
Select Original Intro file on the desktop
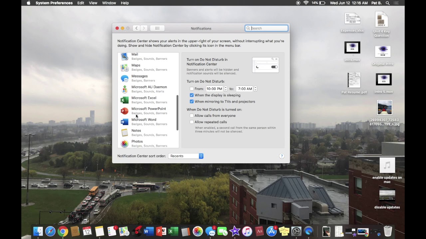pos(383,55)
